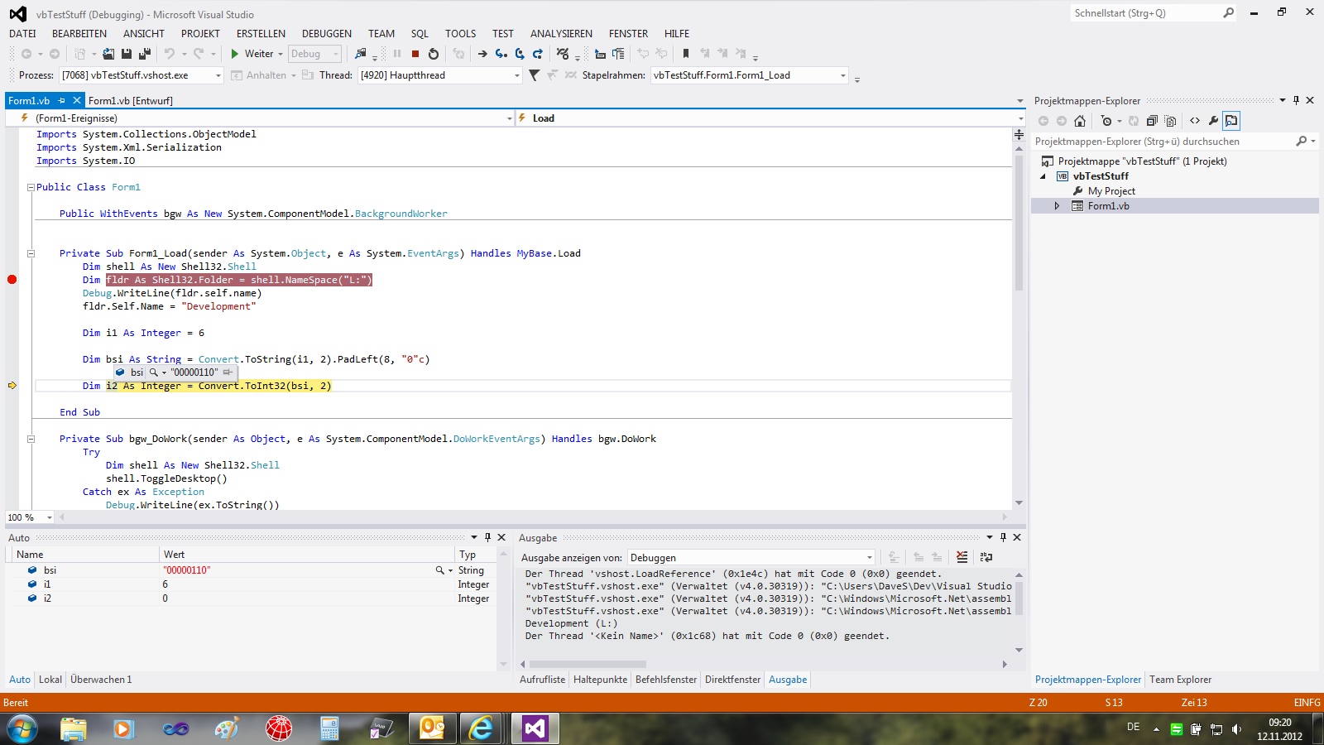Toggle word wrap in the Ausgabe panel
Screen dimensions: 1324x745
pyautogui.click(x=986, y=557)
